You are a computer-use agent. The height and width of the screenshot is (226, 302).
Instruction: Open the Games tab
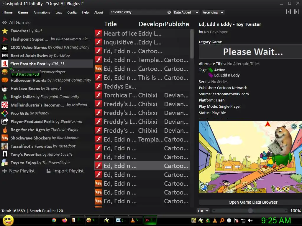pyautogui.click(x=23, y=12)
